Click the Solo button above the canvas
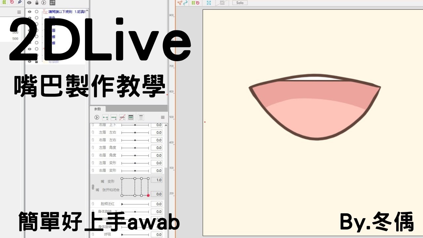 tap(240, 3)
